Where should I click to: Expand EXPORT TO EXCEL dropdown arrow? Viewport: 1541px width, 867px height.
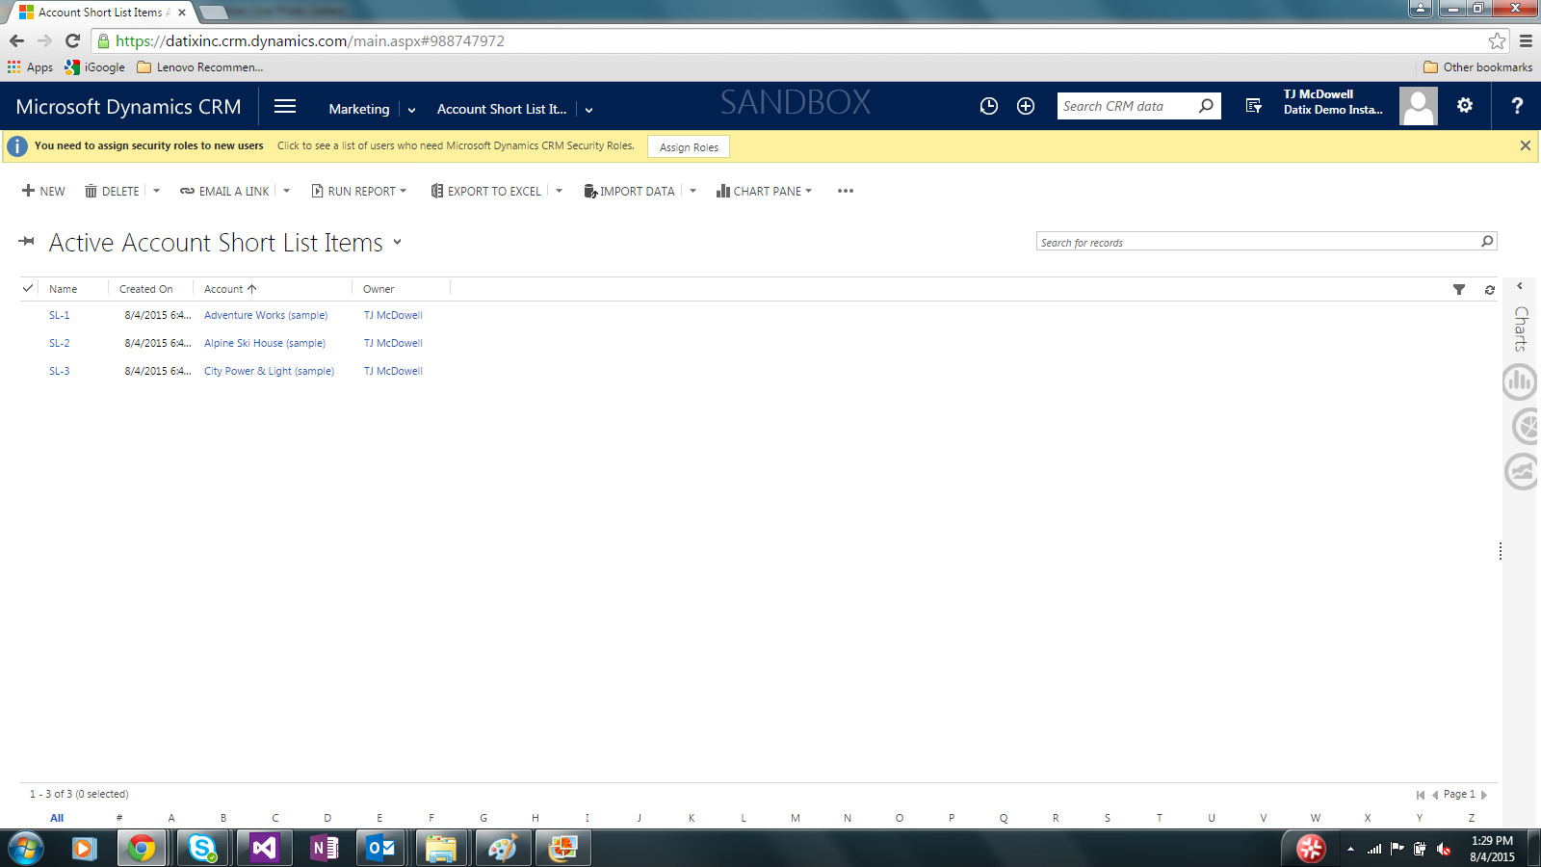[560, 191]
